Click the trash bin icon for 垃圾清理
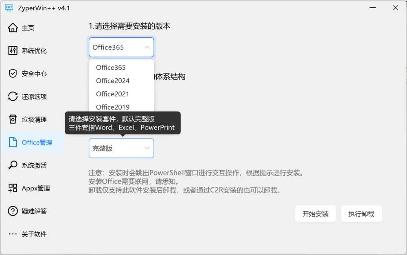 pos(13,119)
